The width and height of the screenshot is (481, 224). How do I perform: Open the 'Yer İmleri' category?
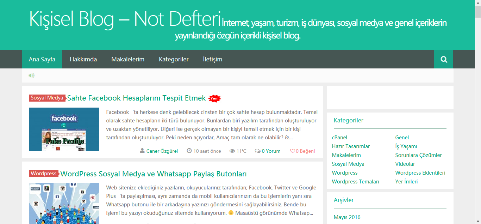click(407, 182)
